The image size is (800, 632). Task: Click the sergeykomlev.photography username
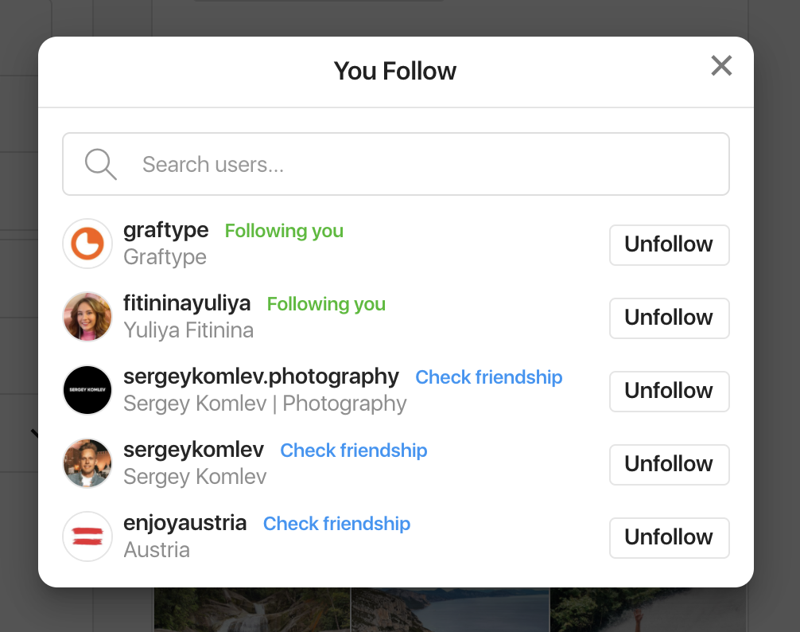click(261, 376)
